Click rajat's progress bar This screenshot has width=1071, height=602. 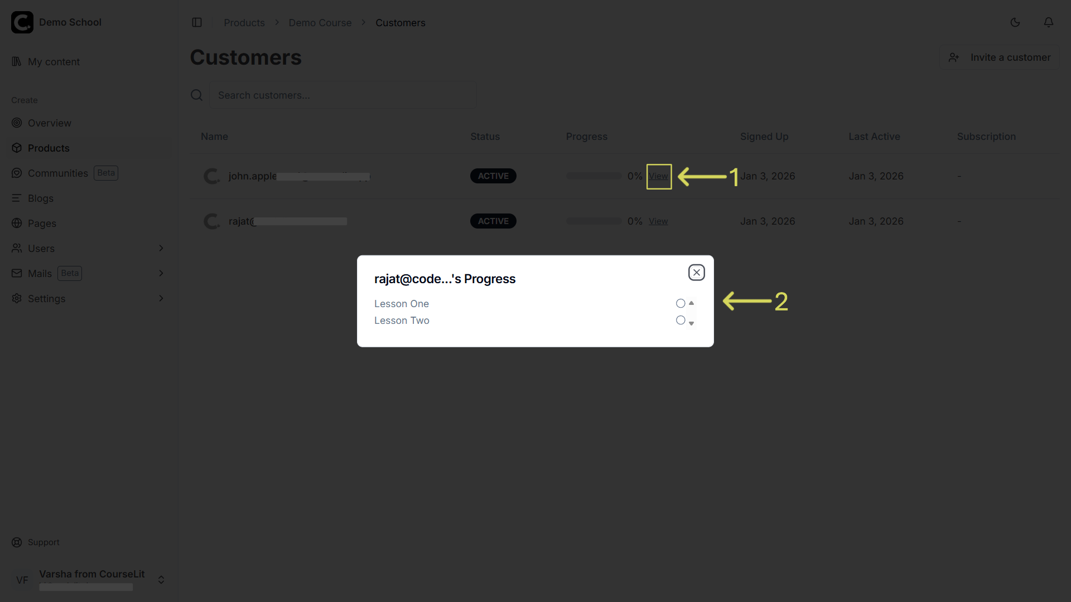click(x=593, y=221)
